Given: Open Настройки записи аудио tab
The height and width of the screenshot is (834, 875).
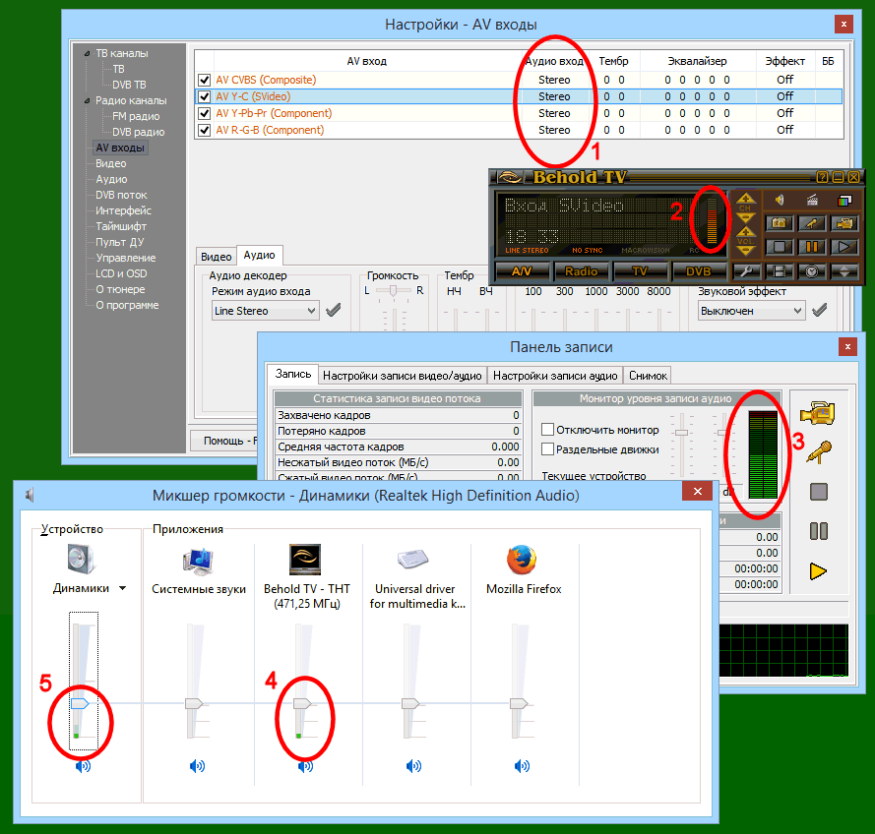Looking at the screenshot, I should pyautogui.click(x=555, y=375).
